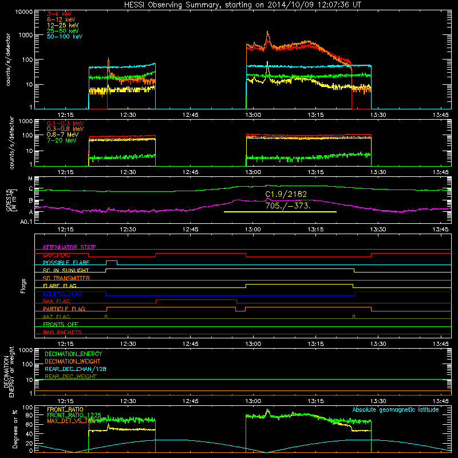458x458 pixels.
Task: Select the FRONTS_OFF flag label
Action: point(61,324)
